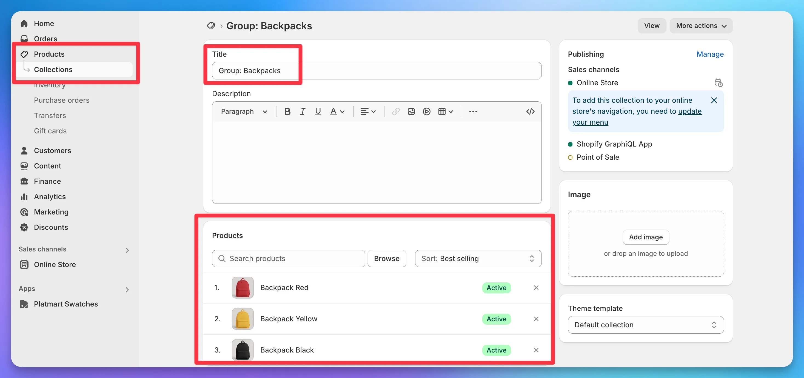
Task: Click the Manage publishing link
Action: pyautogui.click(x=710, y=54)
